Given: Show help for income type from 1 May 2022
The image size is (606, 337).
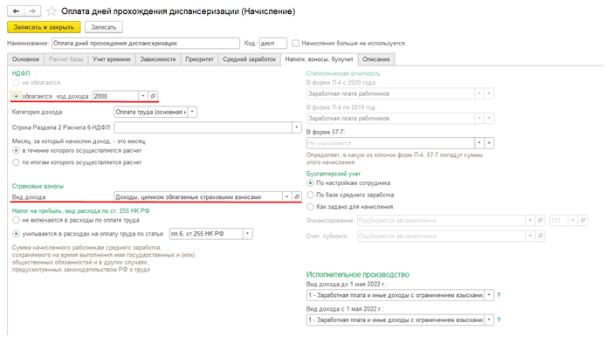Looking at the screenshot, I should pyautogui.click(x=499, y=320).
